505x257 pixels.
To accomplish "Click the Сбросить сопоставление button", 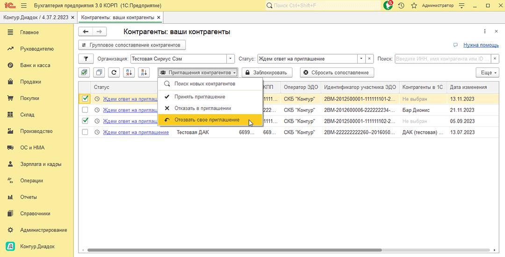I will 337,73.
